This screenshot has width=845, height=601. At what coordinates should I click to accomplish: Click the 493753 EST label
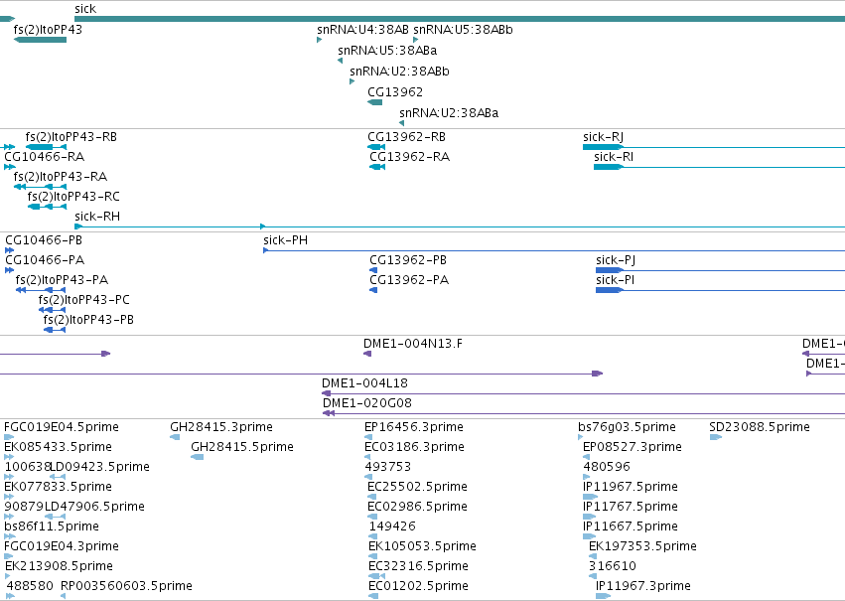pos(388,467)
